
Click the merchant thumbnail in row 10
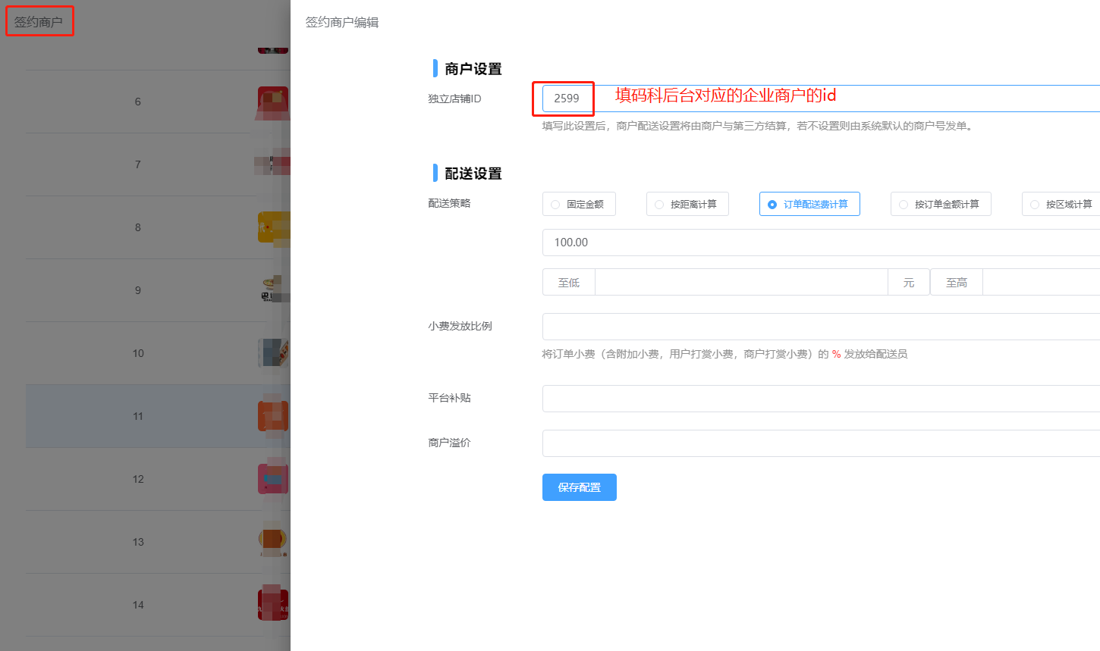[275, 352]
